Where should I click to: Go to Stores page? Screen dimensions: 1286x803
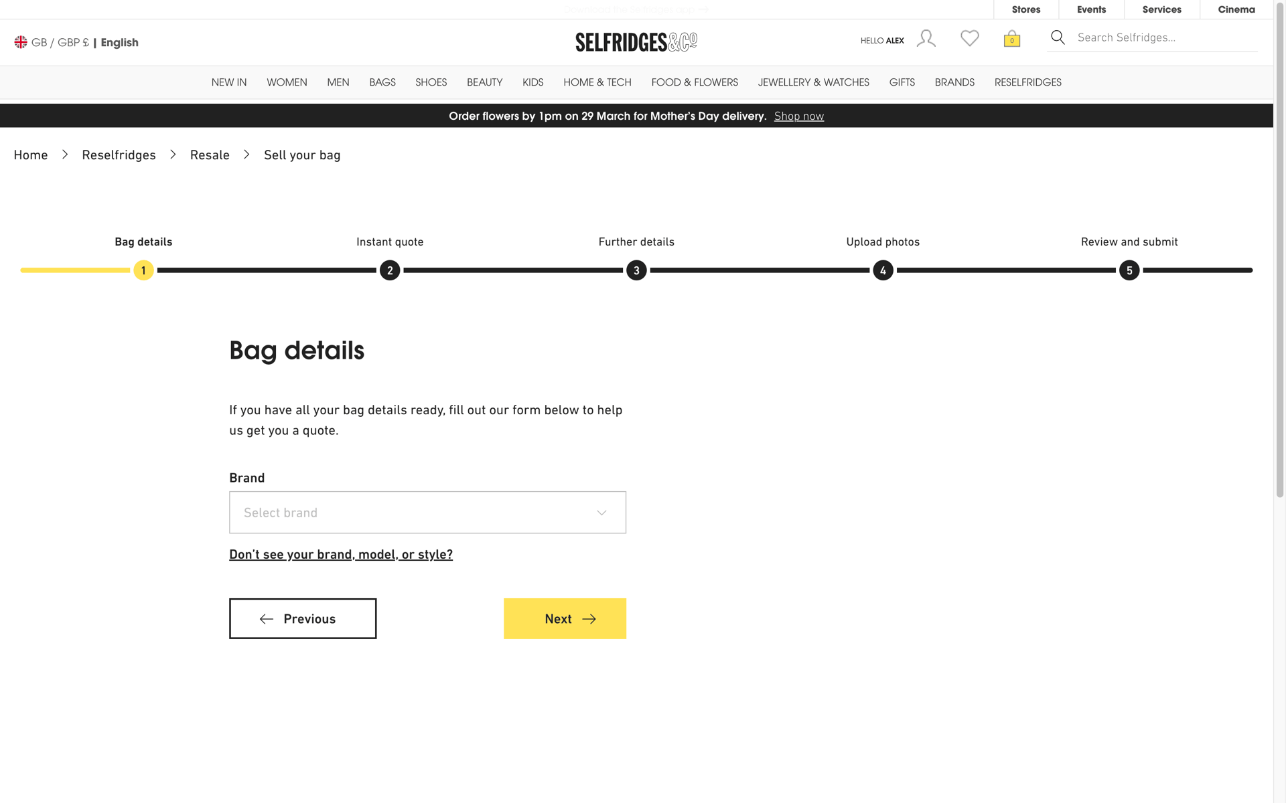[x=1026, y=9]
